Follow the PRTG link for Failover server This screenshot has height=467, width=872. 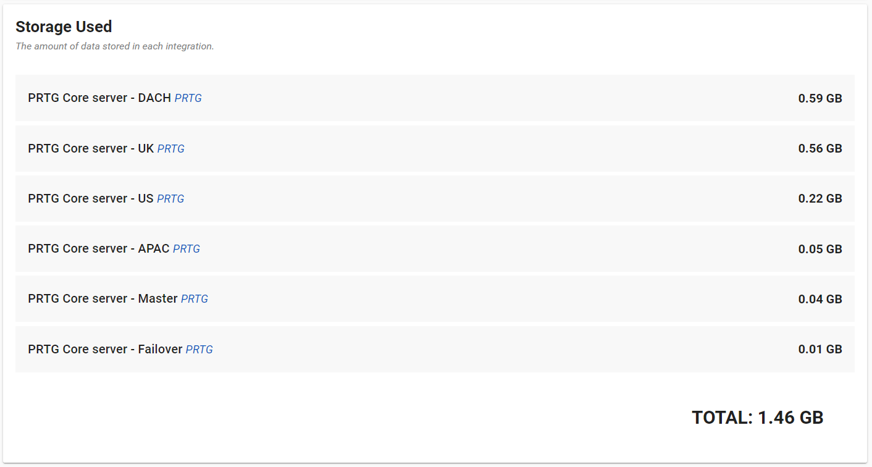(199, 350)
